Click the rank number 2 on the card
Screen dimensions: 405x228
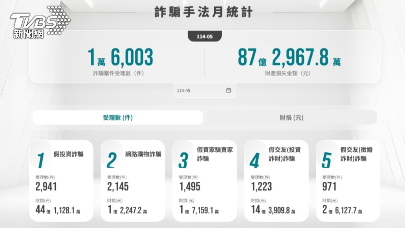112,160
